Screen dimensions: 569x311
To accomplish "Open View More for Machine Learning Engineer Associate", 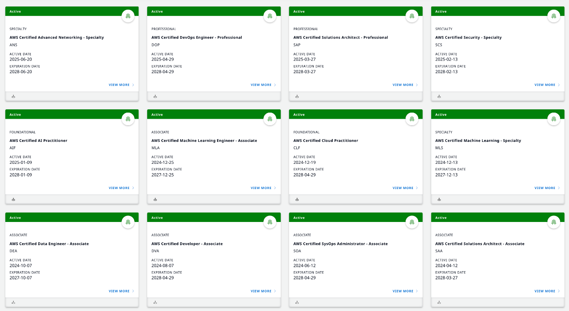I will click(263, 188).
